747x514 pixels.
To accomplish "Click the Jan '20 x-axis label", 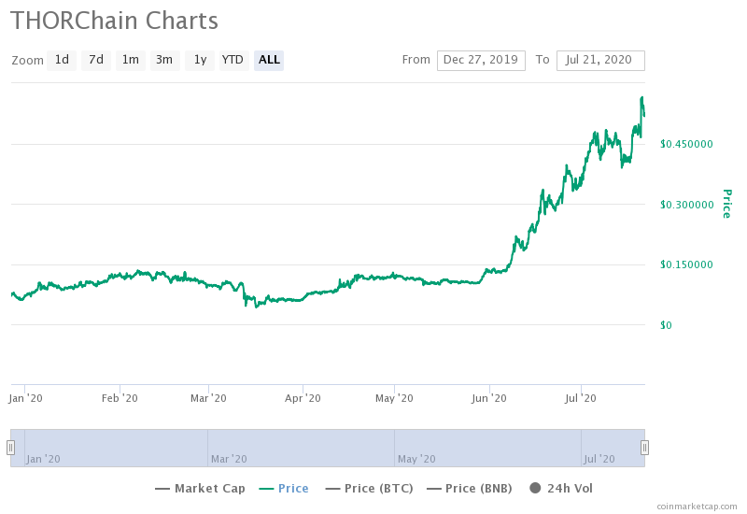I will coord(25,398).
